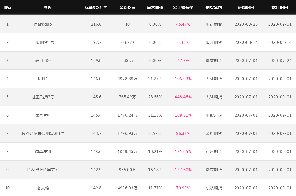Select the 明珠1 nickname
296x196 pixels.
point(43,79)
